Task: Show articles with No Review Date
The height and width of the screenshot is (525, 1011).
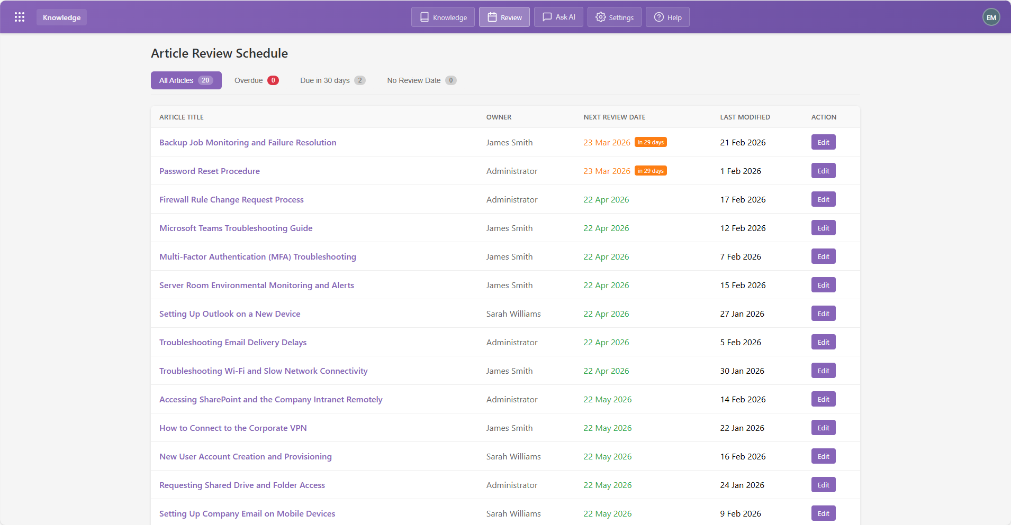Action: (422, 80)
